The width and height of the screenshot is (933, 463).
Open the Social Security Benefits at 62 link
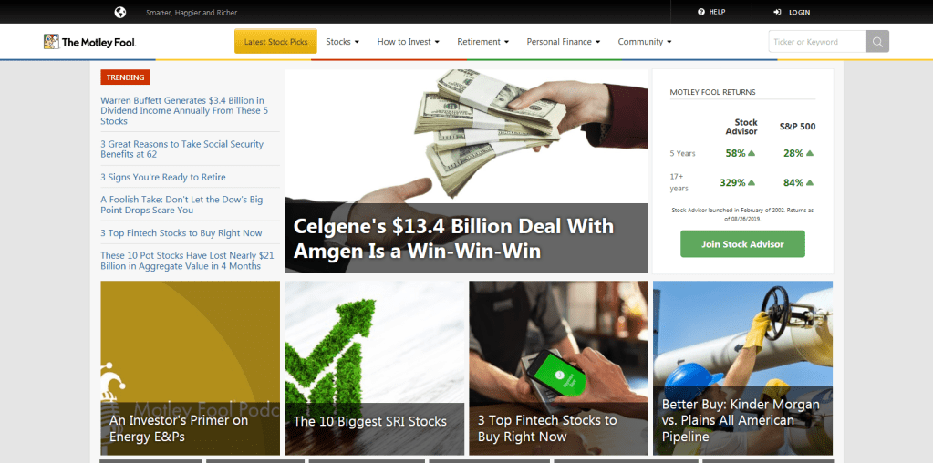[182, 149]
